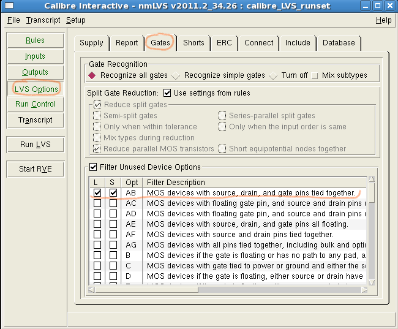Viewport: 398px width, 329px height.
Task: Enable S checkbox for AF filter
Action: tap(113, 235)
